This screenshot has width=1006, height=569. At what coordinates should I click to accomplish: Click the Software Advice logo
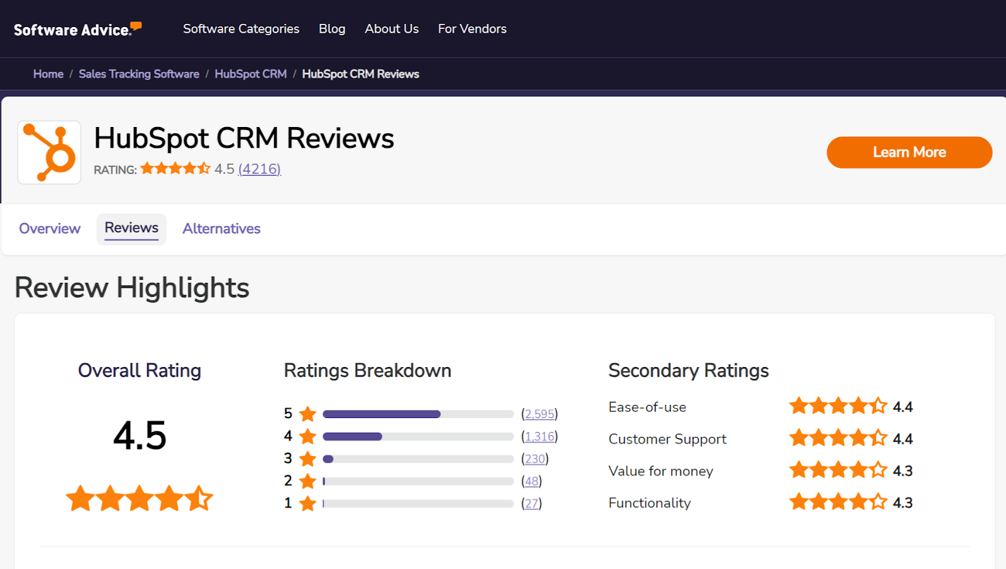[x=74, y=28]
